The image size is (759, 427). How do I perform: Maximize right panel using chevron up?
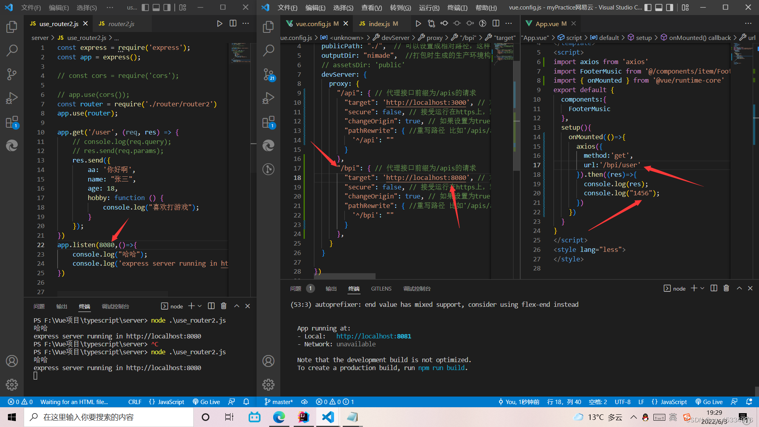coord(739,288)
